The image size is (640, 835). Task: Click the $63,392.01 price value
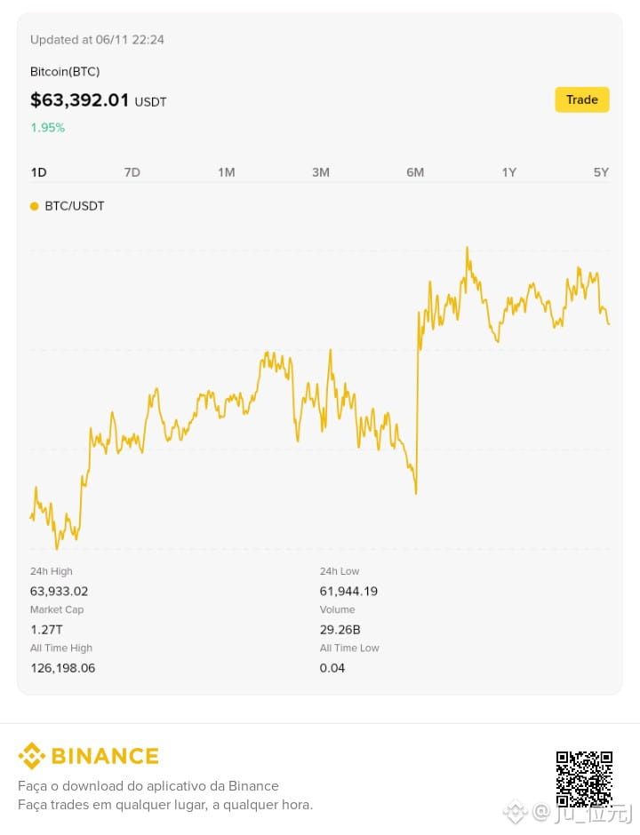(x=79, y=100)
